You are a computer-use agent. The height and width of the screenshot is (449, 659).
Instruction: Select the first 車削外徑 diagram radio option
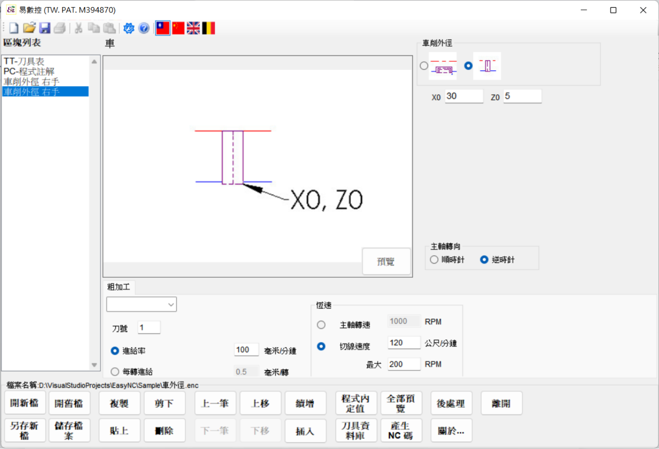pyautogui.click(x=424, y=66)
